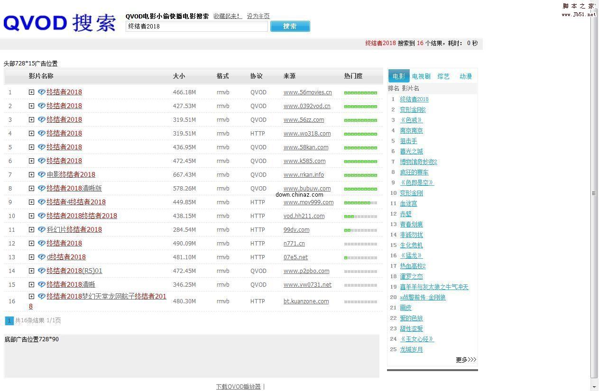Open source link vod.hh211.com
599x391 pixels.
pos(304,216)
